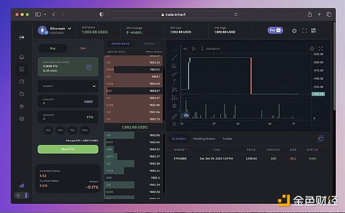
Task: Select the crosshair cursor chart tool
Action: tap(174, 50)
